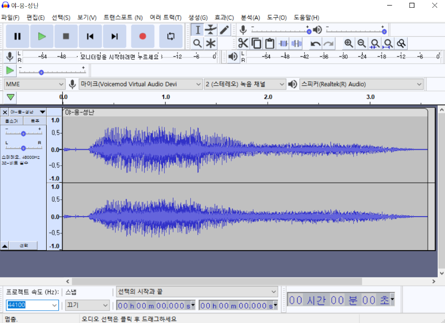Toggle loop playback button
The width and height of the screenshot is (445, 323).
171,36
